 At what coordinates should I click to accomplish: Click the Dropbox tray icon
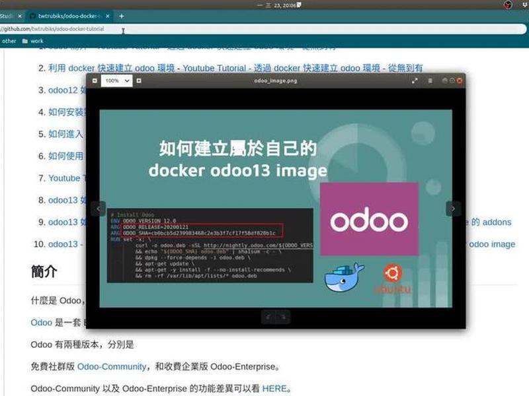tap(525, 4)
